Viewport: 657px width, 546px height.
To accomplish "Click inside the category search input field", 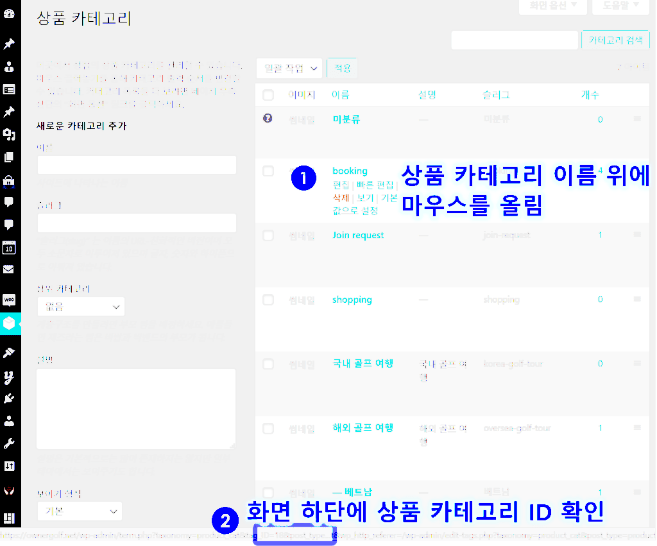I will (515, 40).
